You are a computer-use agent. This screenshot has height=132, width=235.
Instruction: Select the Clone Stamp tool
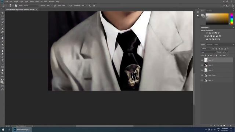3,38
